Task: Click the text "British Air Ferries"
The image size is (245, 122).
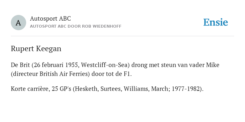Action: coord(63,74)
